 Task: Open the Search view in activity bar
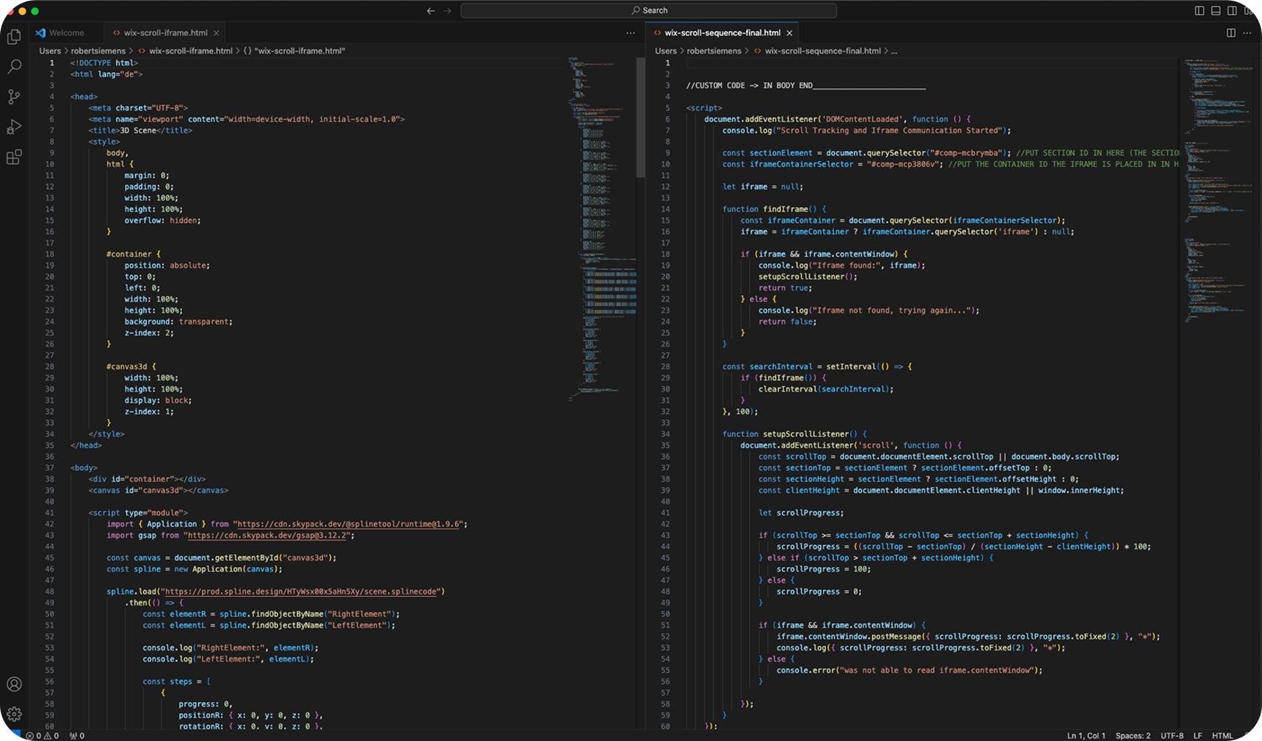14,67
